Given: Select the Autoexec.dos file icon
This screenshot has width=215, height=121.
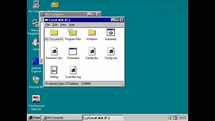Looking at the screenshot, I should (54, 51).
